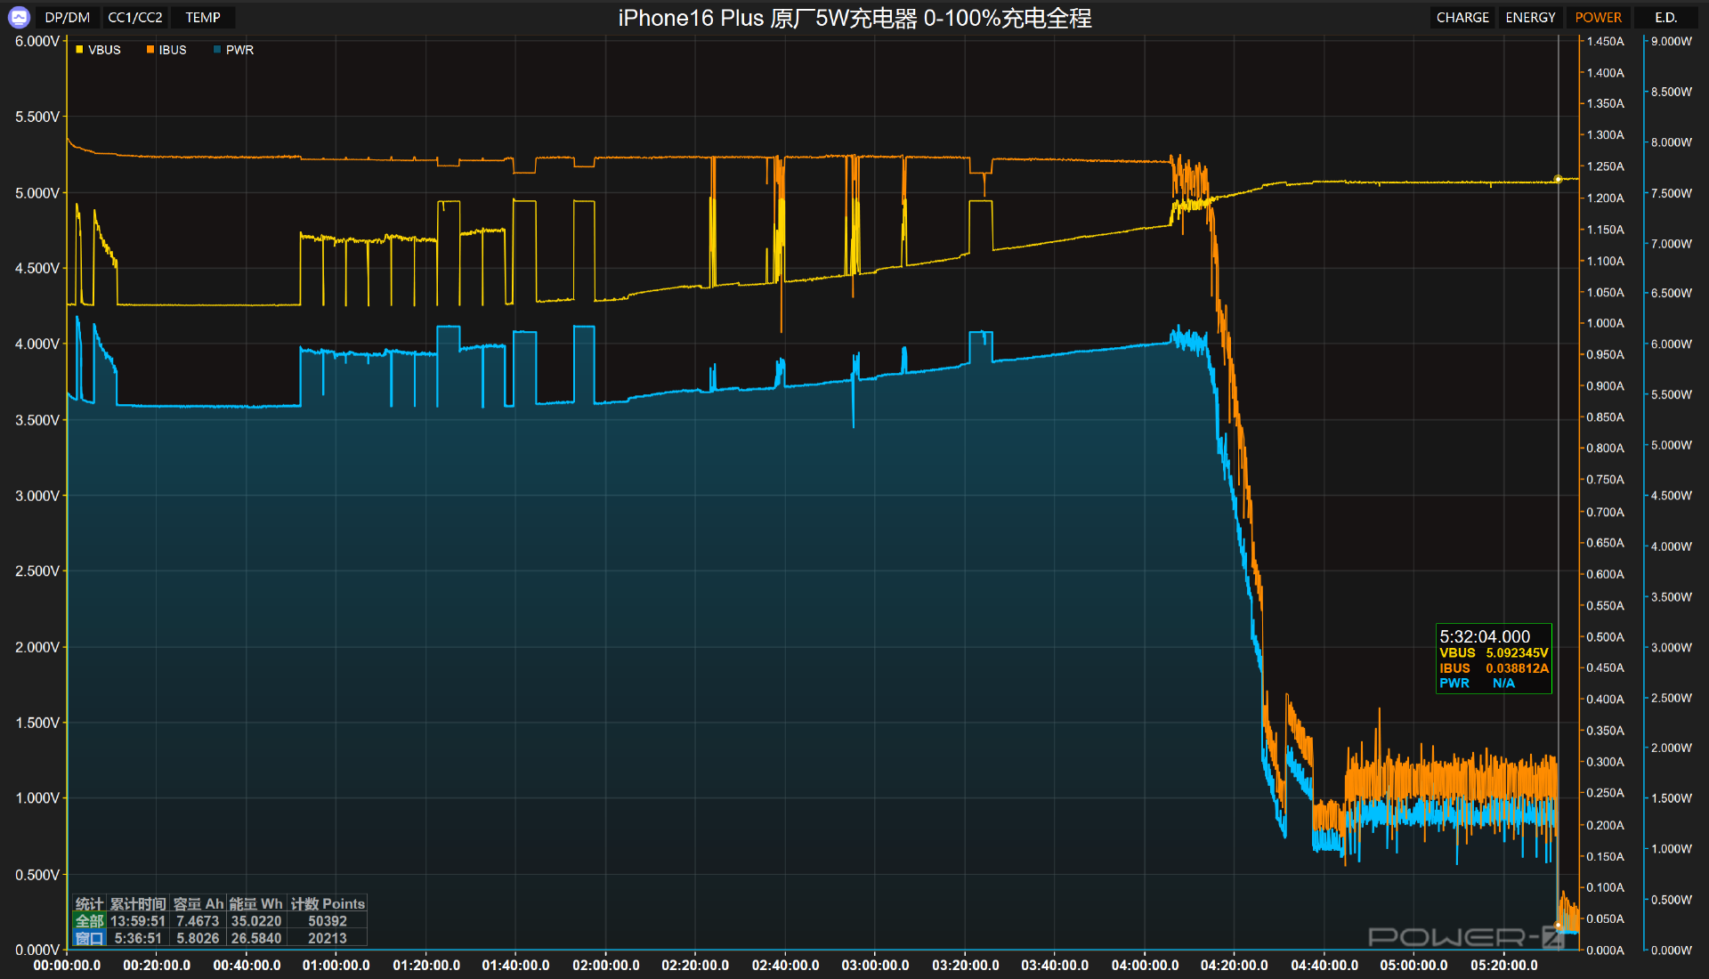Click capacity 5.8026 Ah cell
The image size is (1709, 979).
(x=198, y=938)
